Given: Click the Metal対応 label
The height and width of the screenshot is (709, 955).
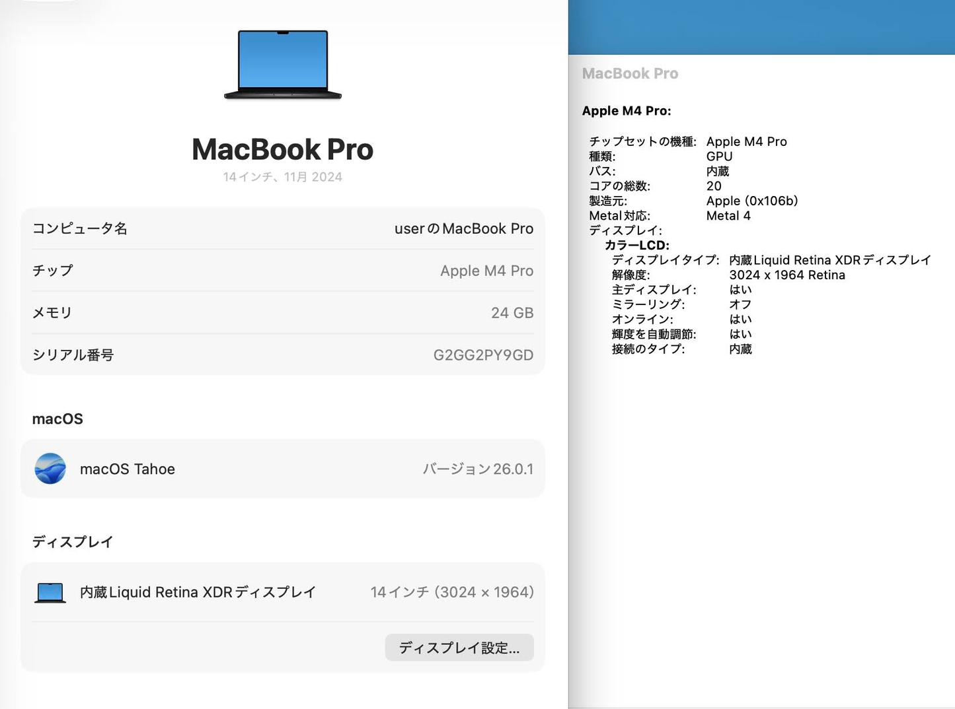Looking at the screenshot, I should [619, 216].
